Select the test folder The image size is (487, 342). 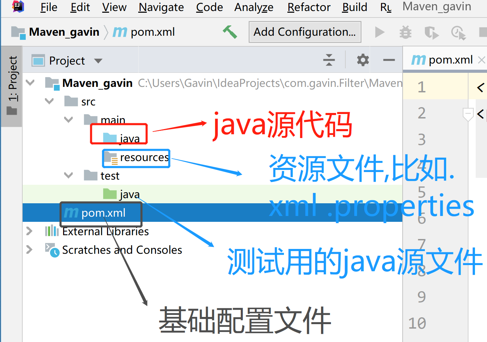tap(102, 176)
